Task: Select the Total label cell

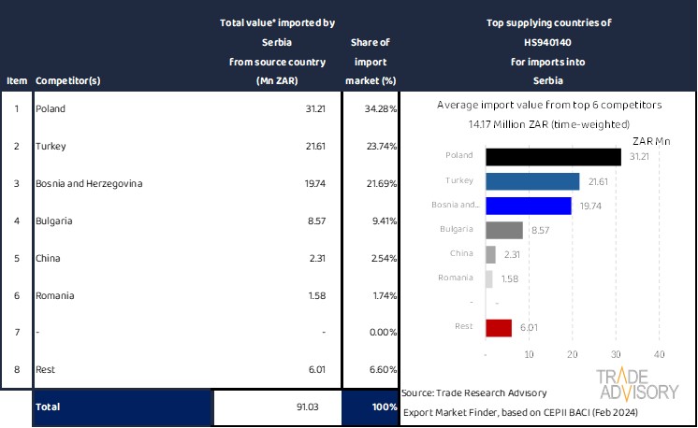Action: [47, 407]
